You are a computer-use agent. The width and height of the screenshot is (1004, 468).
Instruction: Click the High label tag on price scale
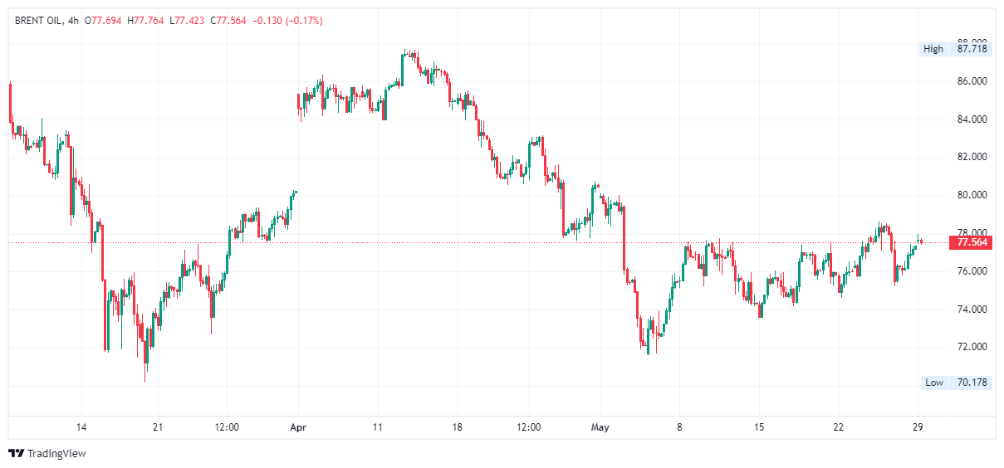tap(933, 49)
